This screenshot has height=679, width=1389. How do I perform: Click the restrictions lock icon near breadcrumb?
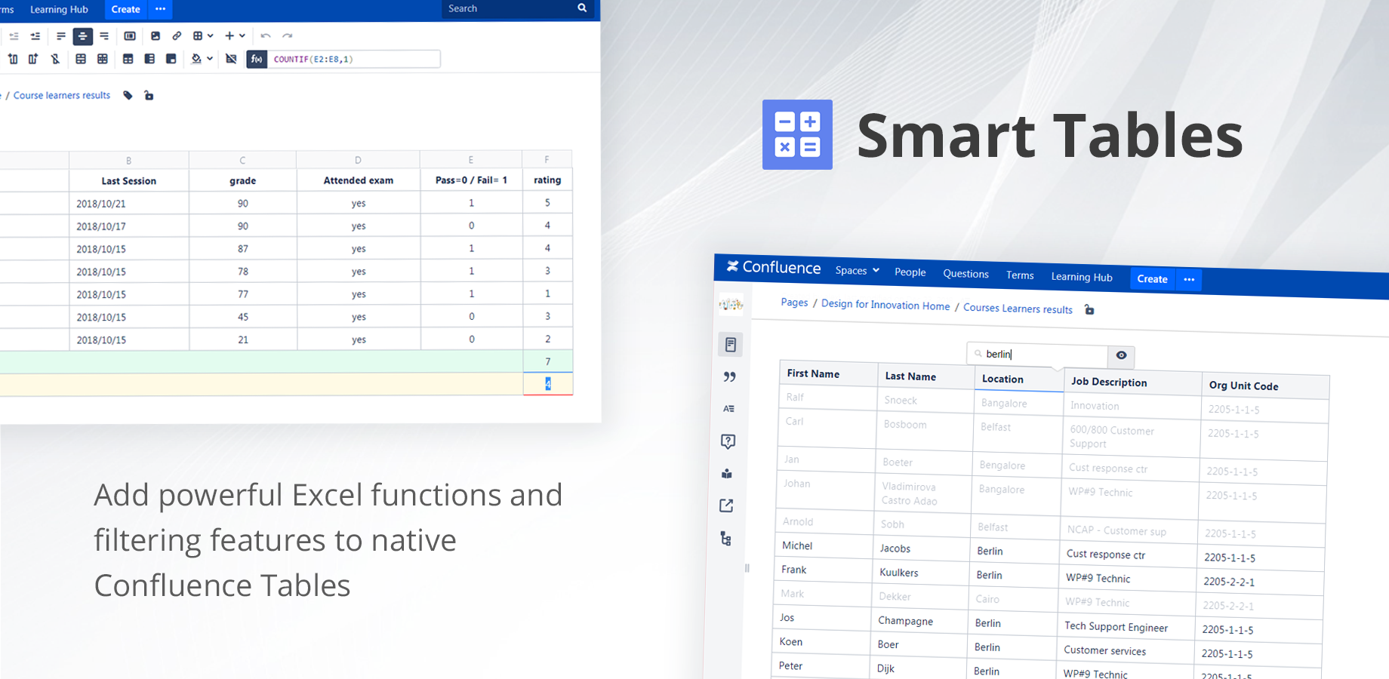[1089, 310]
